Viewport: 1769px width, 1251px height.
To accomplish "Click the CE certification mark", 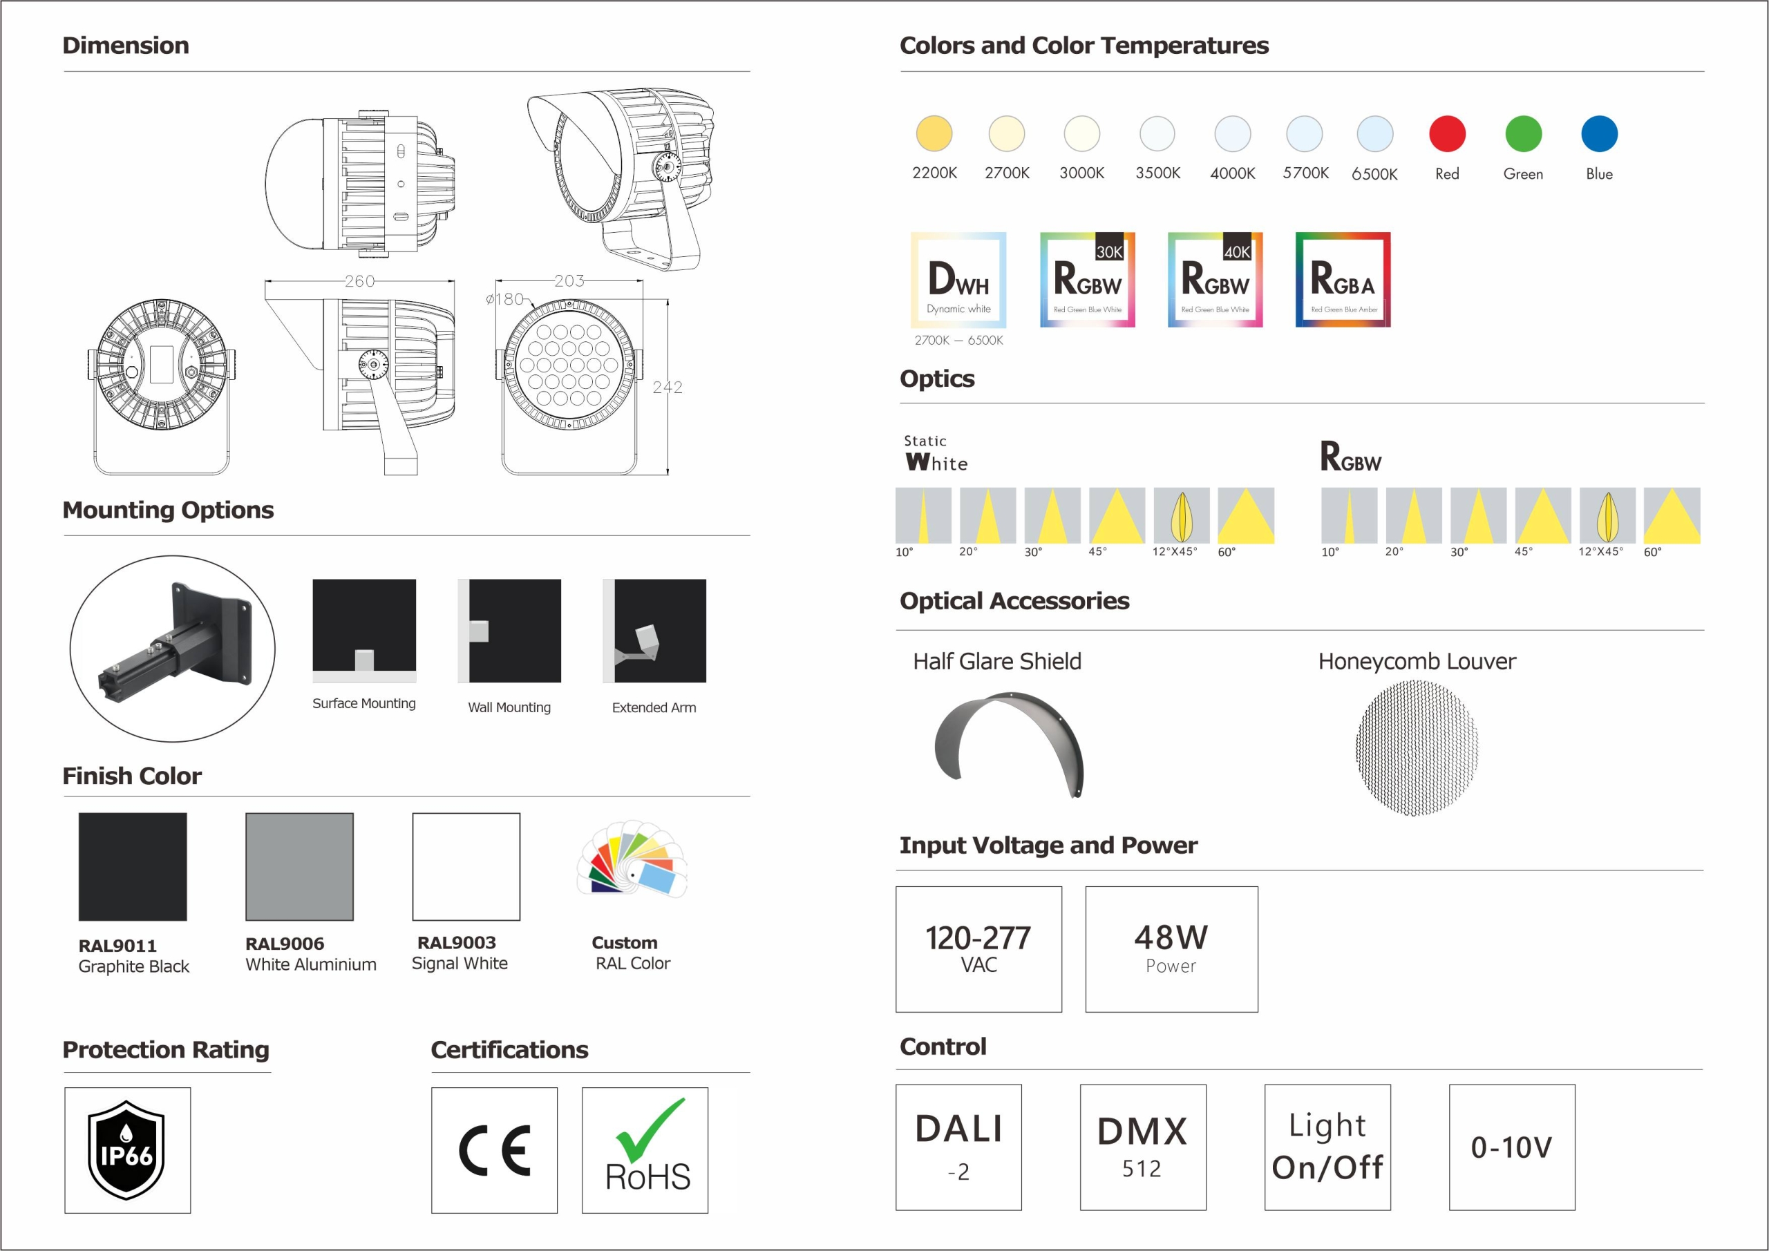I will click(x=494, y=1150).
